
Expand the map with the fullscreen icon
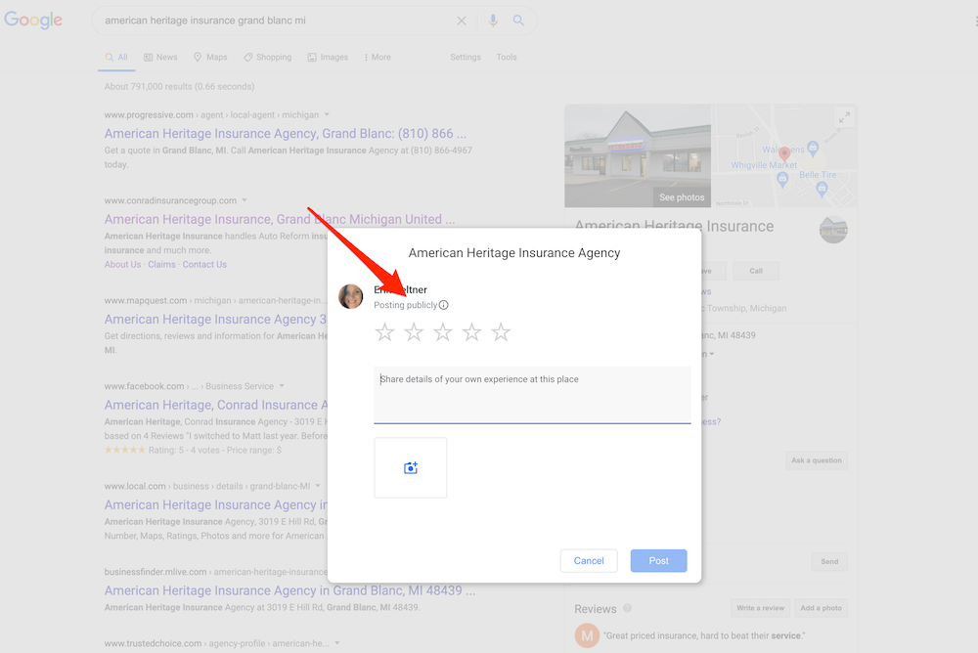[x=844, y=117]
